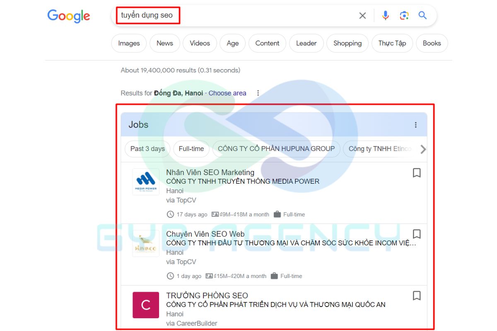The image size is (497, 331).
Task: Open Google Lens image search
Action: [x=404, y=16]
